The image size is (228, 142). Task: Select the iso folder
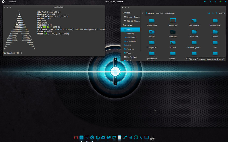click(215, 44)
